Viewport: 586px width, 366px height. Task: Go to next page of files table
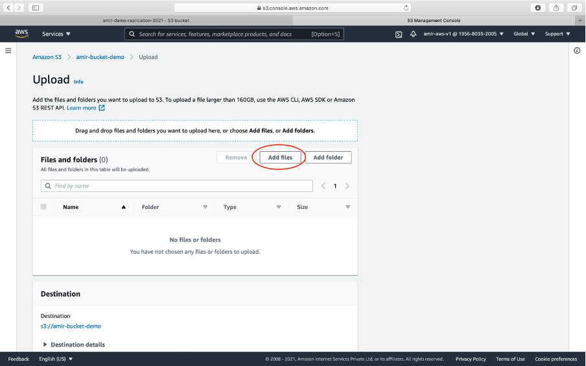pos(347,186)
